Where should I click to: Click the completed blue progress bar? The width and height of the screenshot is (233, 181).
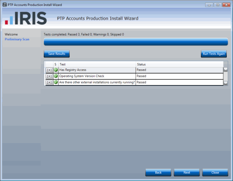pos(136,42)
